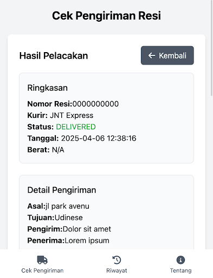
Task: Click the left arrow icon on Kembali
Action: click(x=152, y=55)
